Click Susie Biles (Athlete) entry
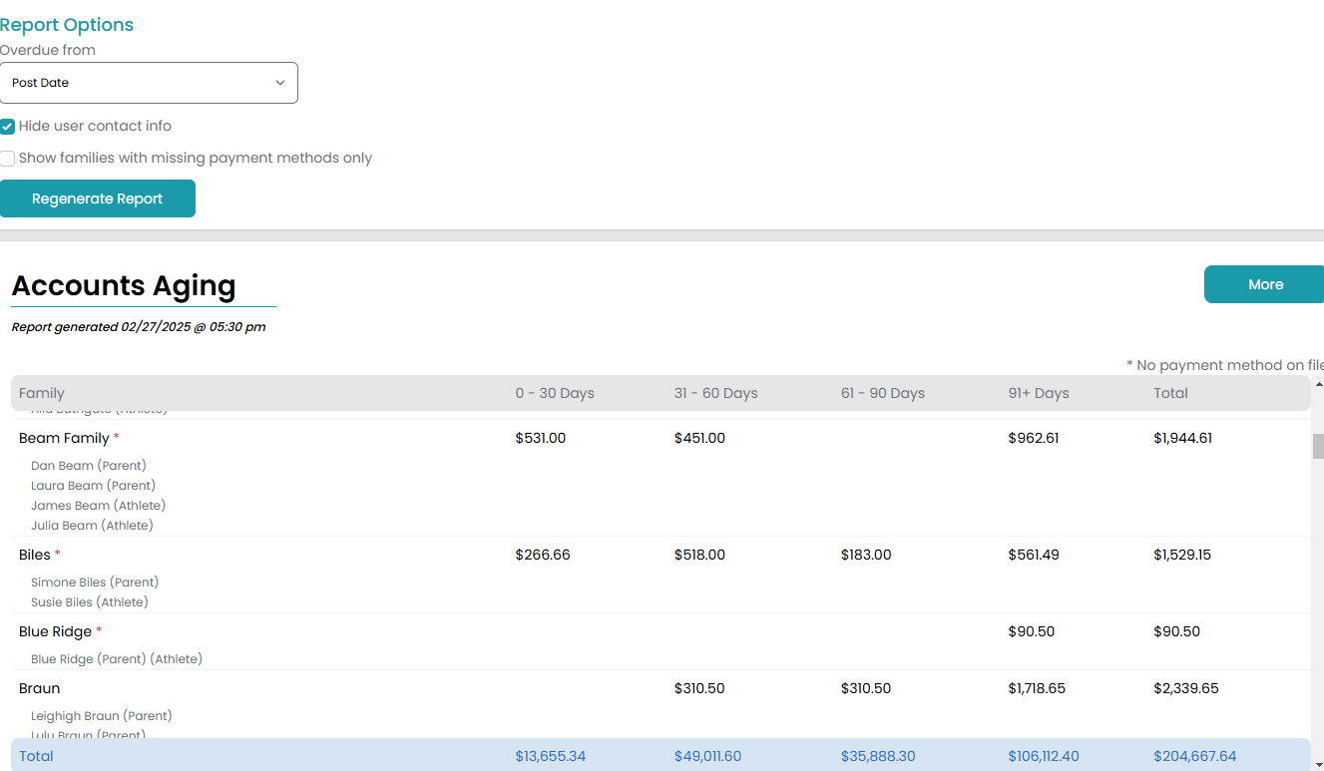This screenshot has height=771, width=1324. [90, 602]
